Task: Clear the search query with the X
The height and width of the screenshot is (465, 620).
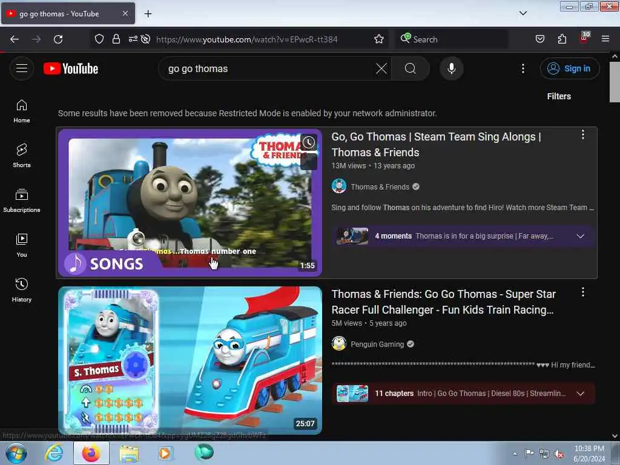Action: tap(381, 68)
